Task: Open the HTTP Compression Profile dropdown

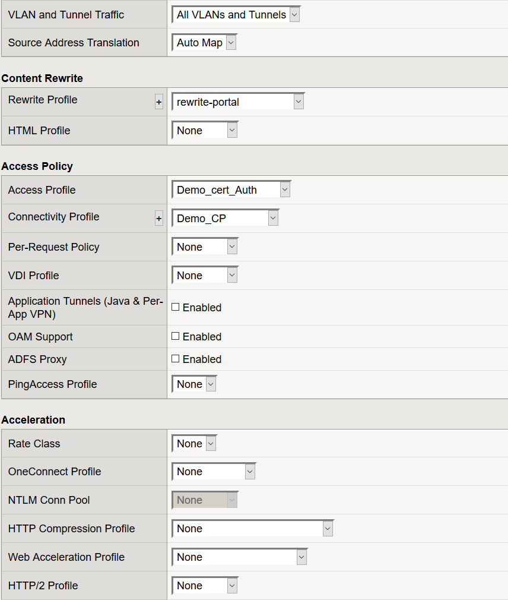Action: point(253,529)
